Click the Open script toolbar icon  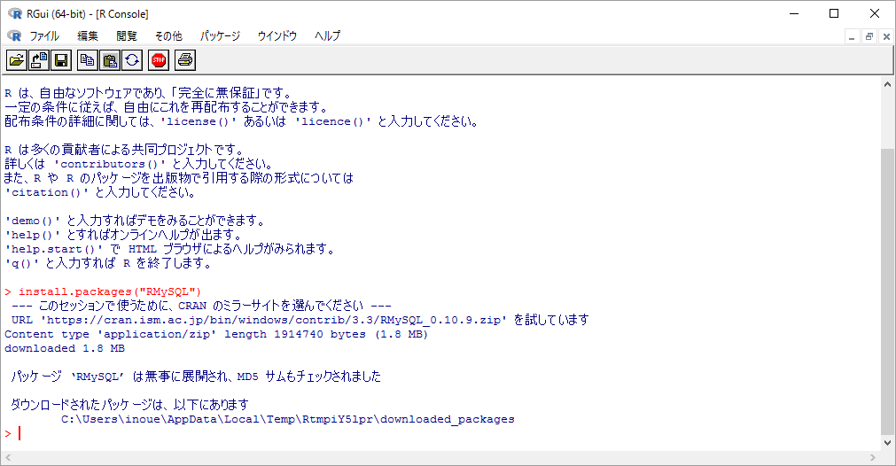pos(17,60)
